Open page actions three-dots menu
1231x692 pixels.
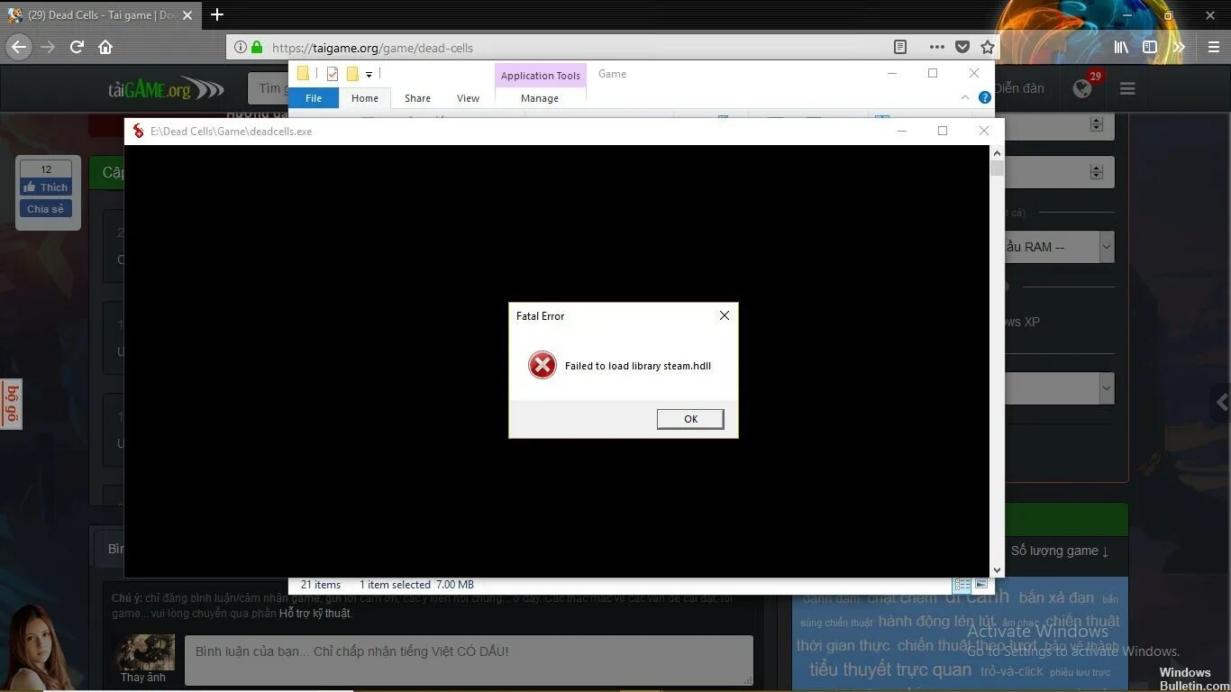936,47
